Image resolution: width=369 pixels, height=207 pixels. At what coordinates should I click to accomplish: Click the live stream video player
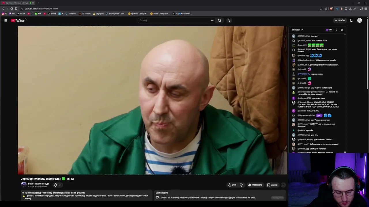[153, 100]
